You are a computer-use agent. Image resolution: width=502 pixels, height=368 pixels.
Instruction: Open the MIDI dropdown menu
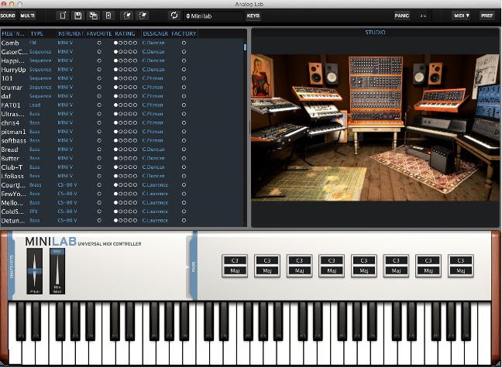[x=461, y=15]
